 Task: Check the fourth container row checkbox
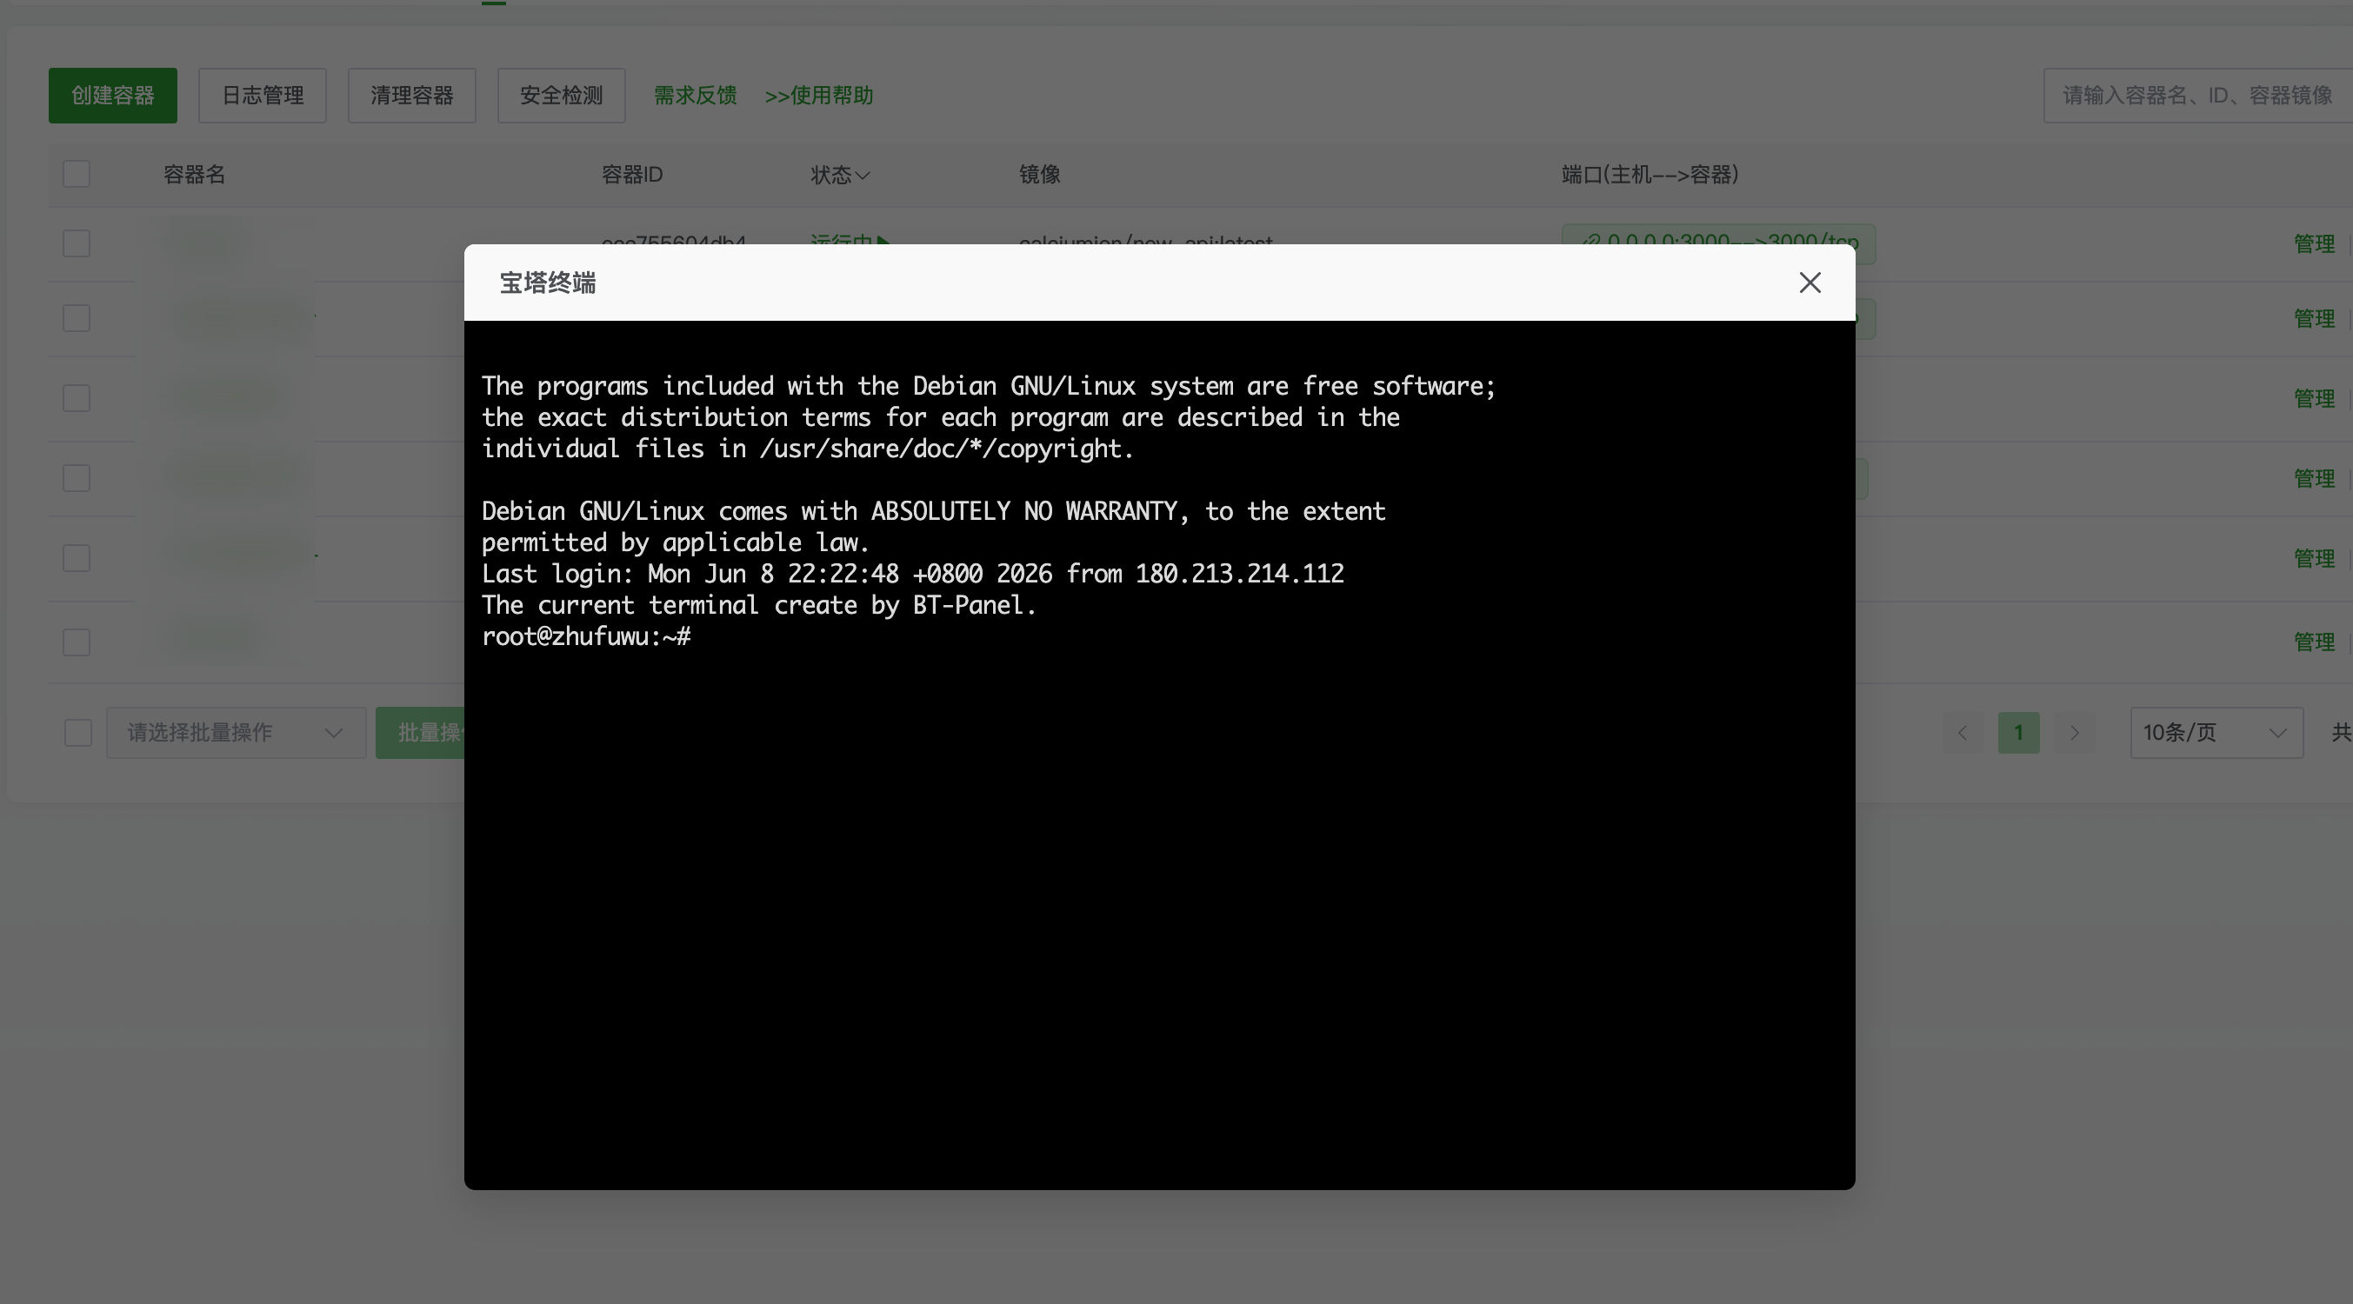pos(77,477)
